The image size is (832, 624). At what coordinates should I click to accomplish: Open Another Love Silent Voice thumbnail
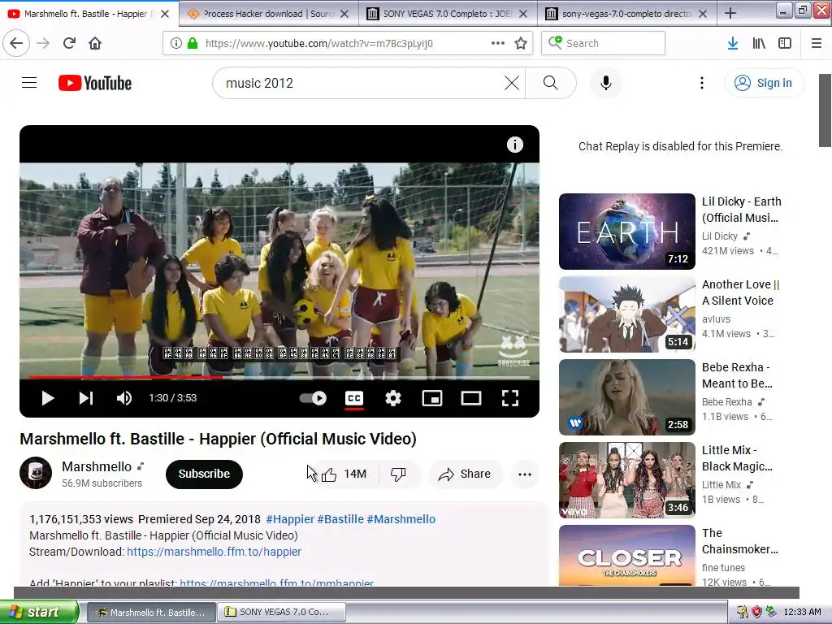pyautogui.click(x=626, y=314)
